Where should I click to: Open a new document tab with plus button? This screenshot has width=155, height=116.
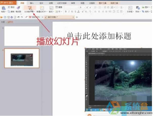click(77, 17)
